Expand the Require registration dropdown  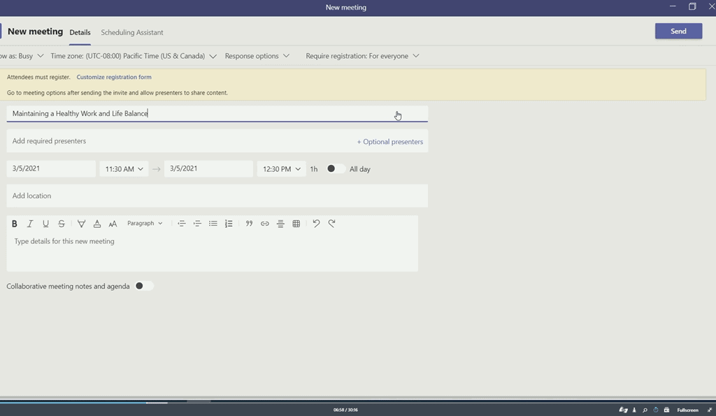point(362,56)
